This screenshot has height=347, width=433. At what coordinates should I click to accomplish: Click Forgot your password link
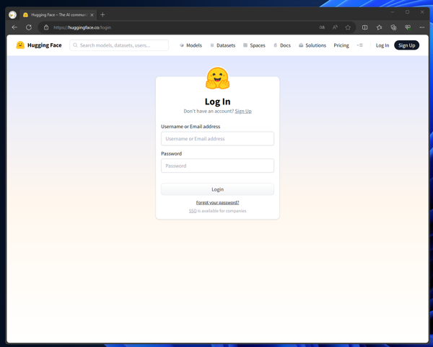[218, 202]
